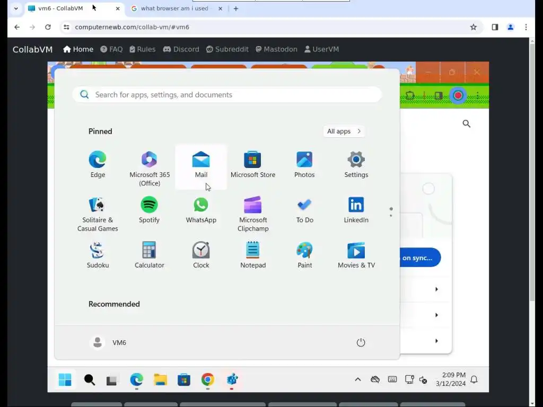
Task: Go to next page of pinned apps
Action: point(391,216)
